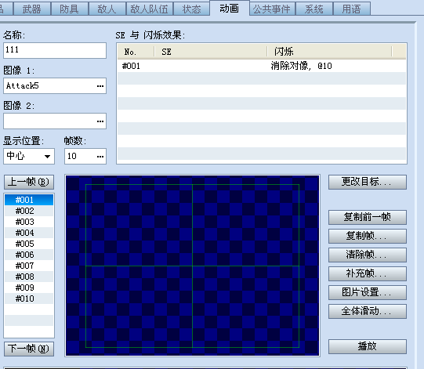The image size is (424, 369).
Task: Select frame #001 in the frame list
Action: 29,200
